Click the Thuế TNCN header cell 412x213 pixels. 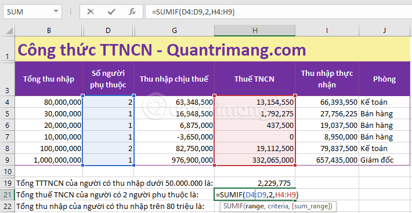pos(255,79)
